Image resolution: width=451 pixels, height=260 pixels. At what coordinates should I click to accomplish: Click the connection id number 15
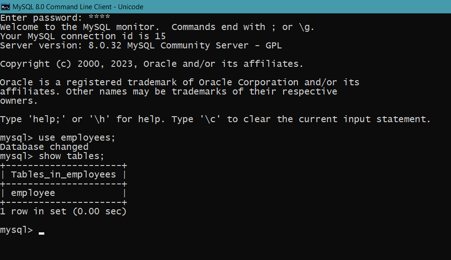click(x=160, y=36)
